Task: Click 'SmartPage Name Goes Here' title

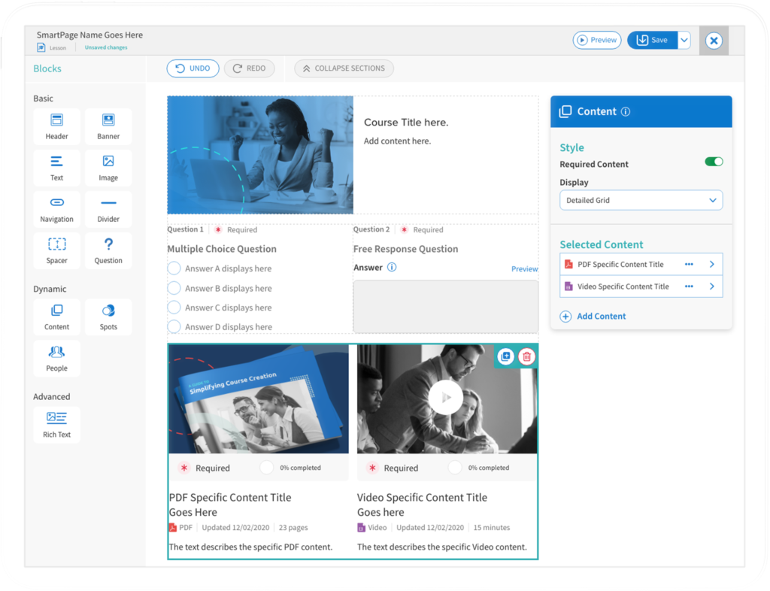Action: pyautogui.click(x=90, y=35)
